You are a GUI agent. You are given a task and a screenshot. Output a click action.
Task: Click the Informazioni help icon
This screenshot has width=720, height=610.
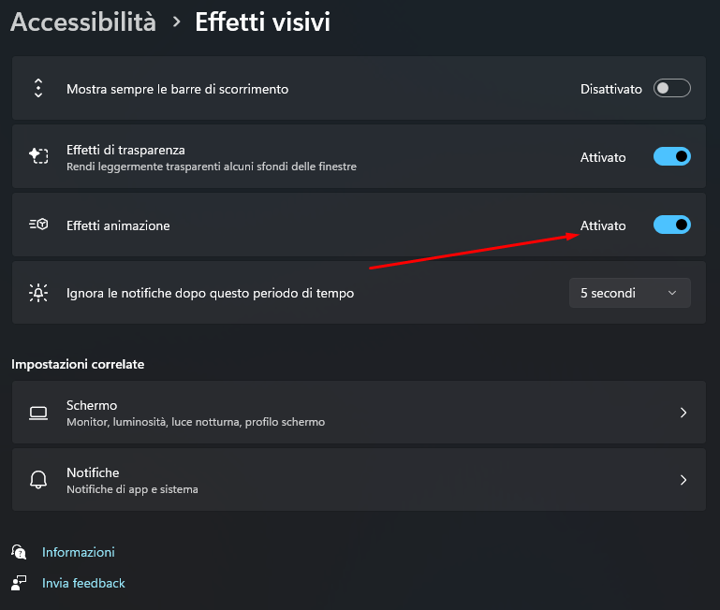tap(18, 552)
